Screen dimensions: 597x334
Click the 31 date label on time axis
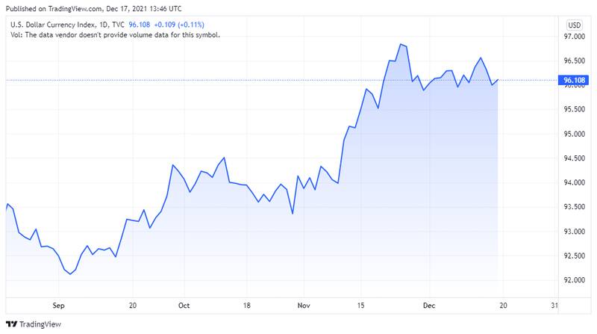(x=553, y=306)
